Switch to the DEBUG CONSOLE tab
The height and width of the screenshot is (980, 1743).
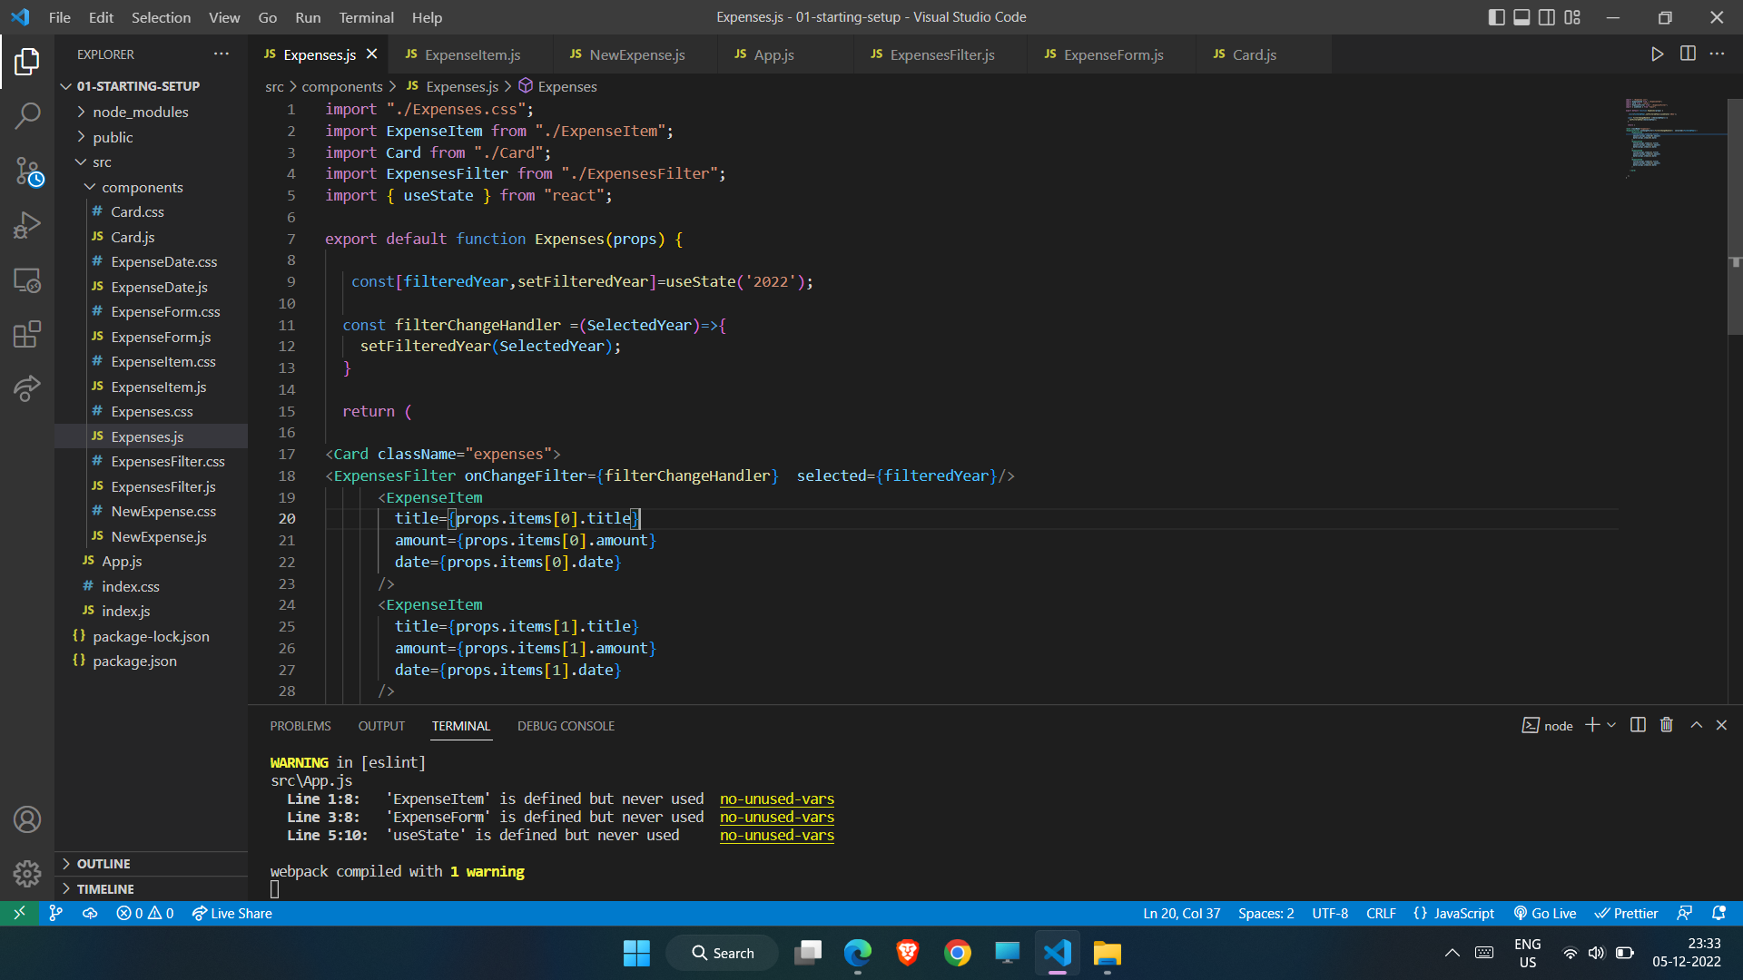tap(566, 726)
